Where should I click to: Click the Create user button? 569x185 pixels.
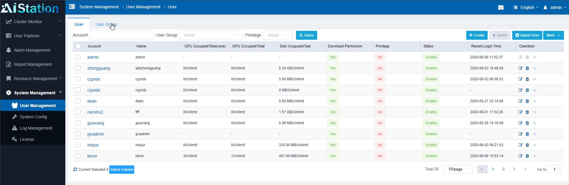tap(477, 35)
